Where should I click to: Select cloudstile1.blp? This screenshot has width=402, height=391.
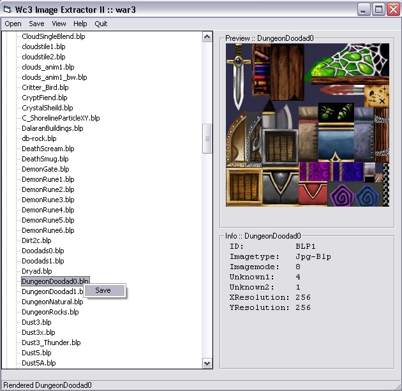pos(43,47)
